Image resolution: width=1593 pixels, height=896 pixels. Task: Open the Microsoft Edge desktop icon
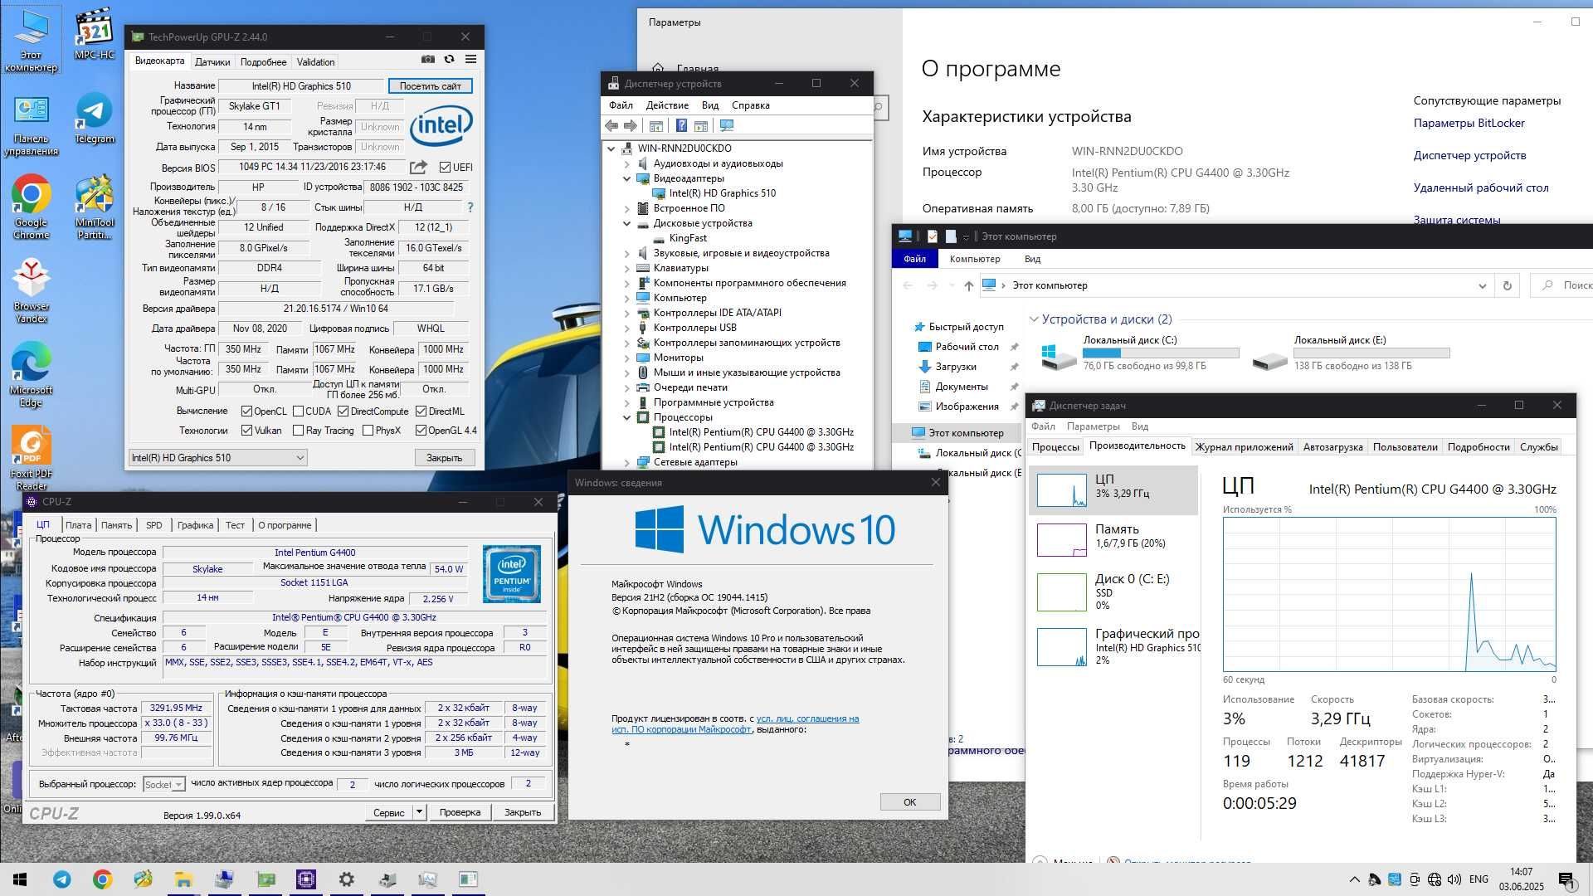tap(31, 374)
